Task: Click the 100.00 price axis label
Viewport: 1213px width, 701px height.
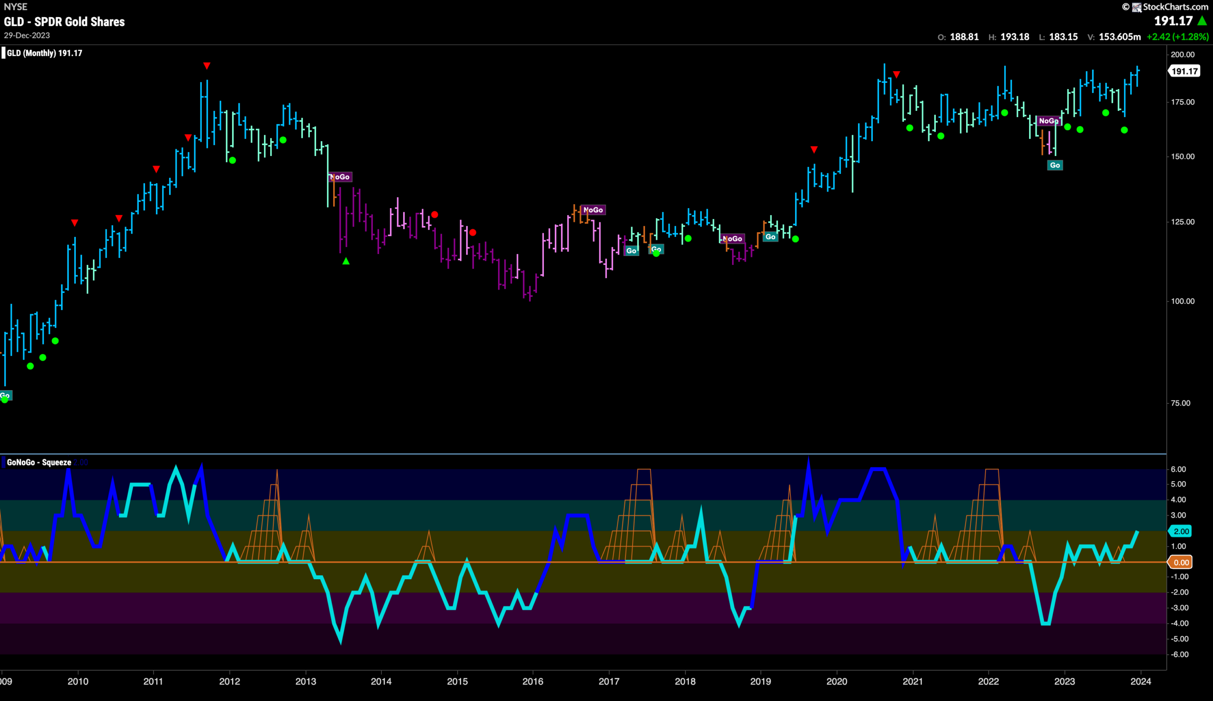Action: point(1183,301)
